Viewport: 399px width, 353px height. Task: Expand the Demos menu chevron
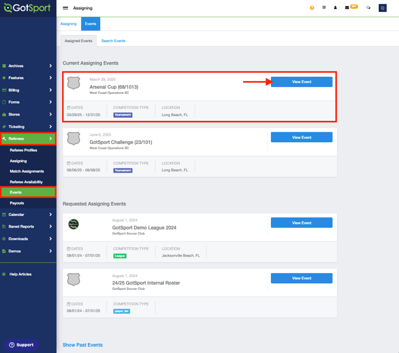[x=51, y=251]
